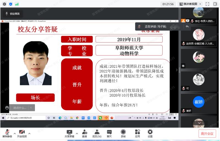Open the 成员(56) members list
Image resolution: width=220 pixels, height=141 pixels.
[97, 133]
